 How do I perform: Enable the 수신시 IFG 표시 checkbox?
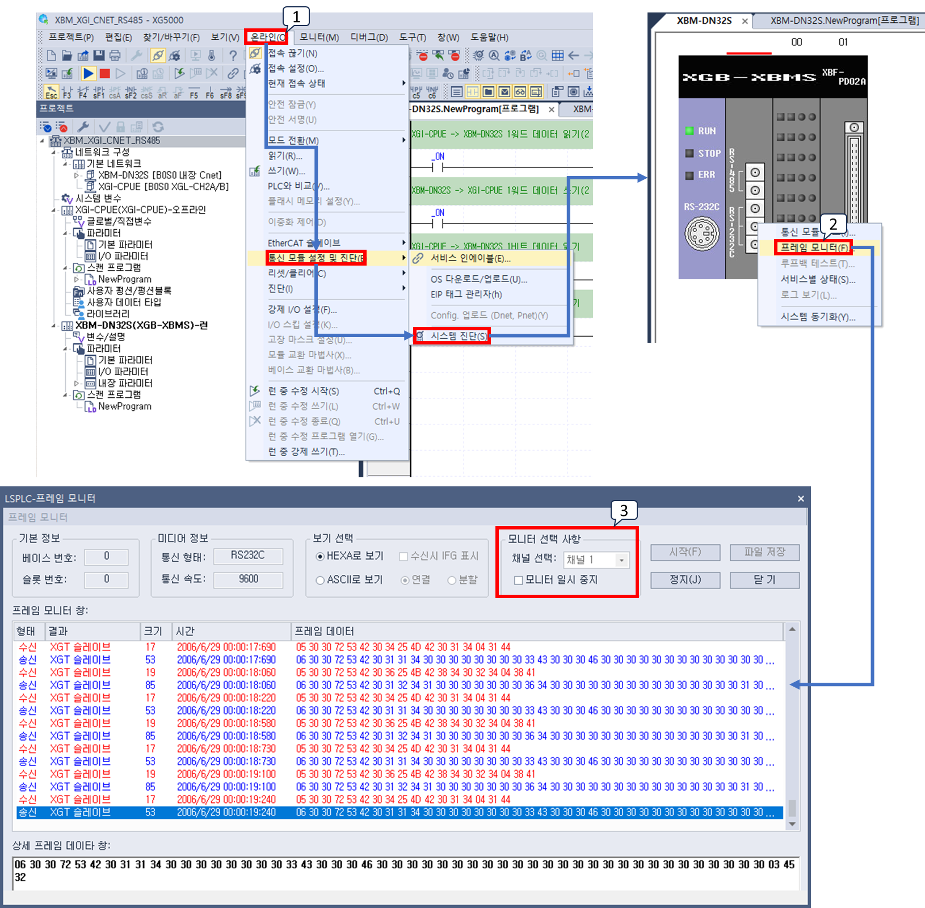point(403,556)
